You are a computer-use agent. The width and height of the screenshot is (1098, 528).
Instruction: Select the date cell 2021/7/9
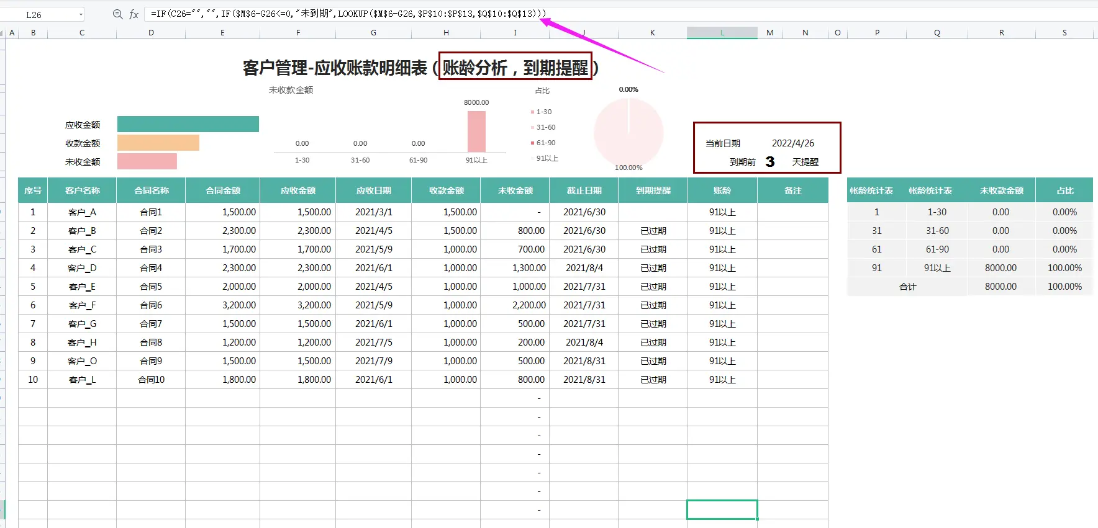coord(374,361)
